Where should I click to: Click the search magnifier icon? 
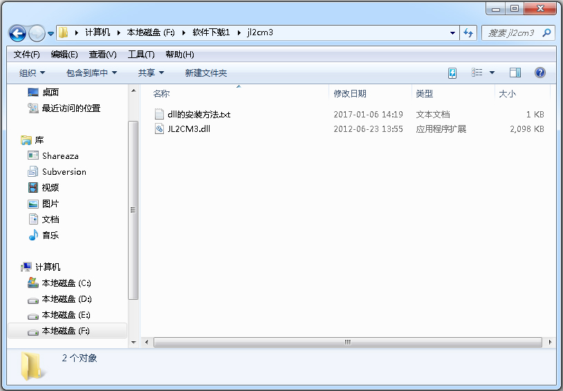[x=546, y=32]
